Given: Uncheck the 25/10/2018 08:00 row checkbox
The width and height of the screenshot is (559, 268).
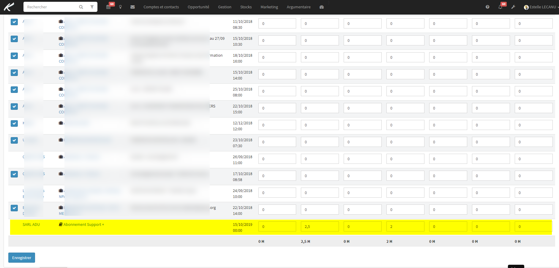Looking at the screenshot, I should [x=14, y=90].
